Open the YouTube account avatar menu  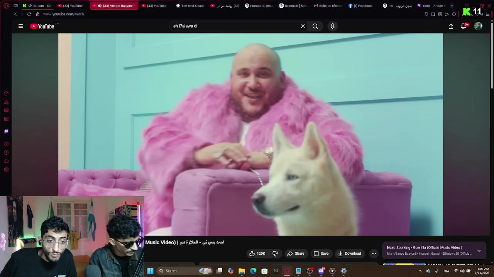pyautogui.click(x=478, y=26)
